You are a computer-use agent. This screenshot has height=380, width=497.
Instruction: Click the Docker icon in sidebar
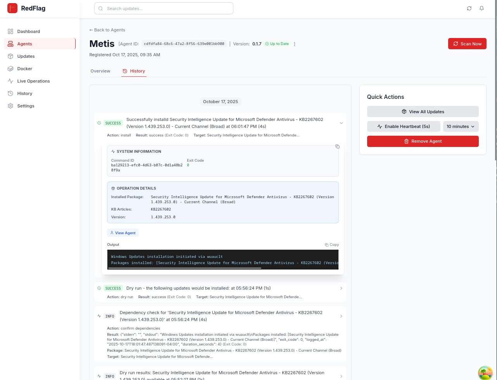[x=10, y=69]
